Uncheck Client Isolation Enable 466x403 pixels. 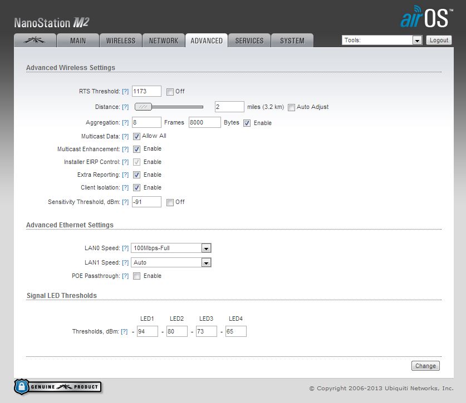[x=136, y=187]
